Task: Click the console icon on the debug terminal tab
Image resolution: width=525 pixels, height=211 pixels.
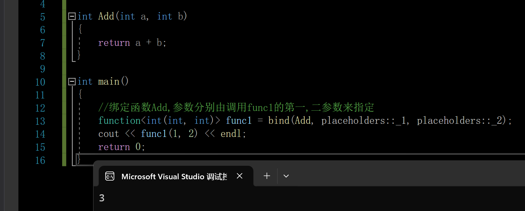Action: (110, 176)
